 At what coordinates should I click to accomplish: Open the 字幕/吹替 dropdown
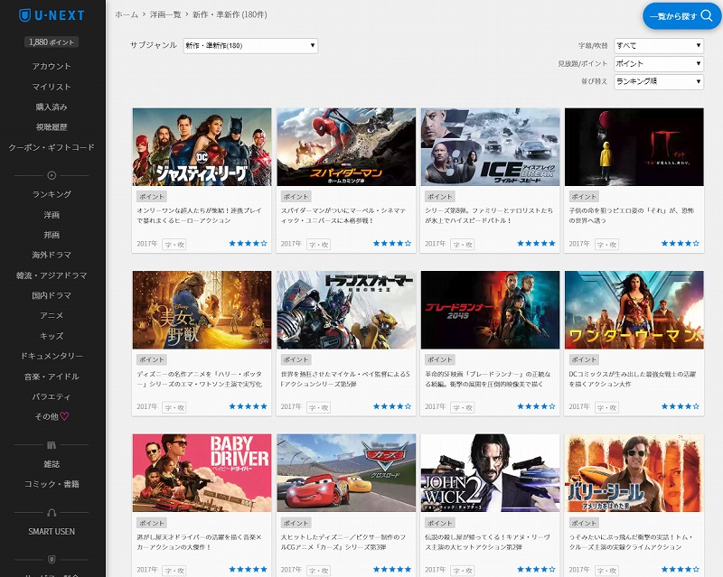[658, 45]
